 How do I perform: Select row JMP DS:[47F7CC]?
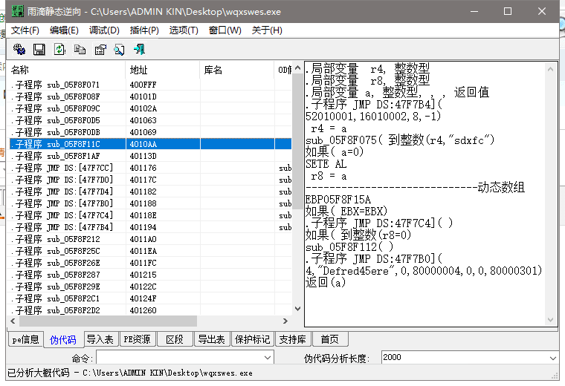149,168
